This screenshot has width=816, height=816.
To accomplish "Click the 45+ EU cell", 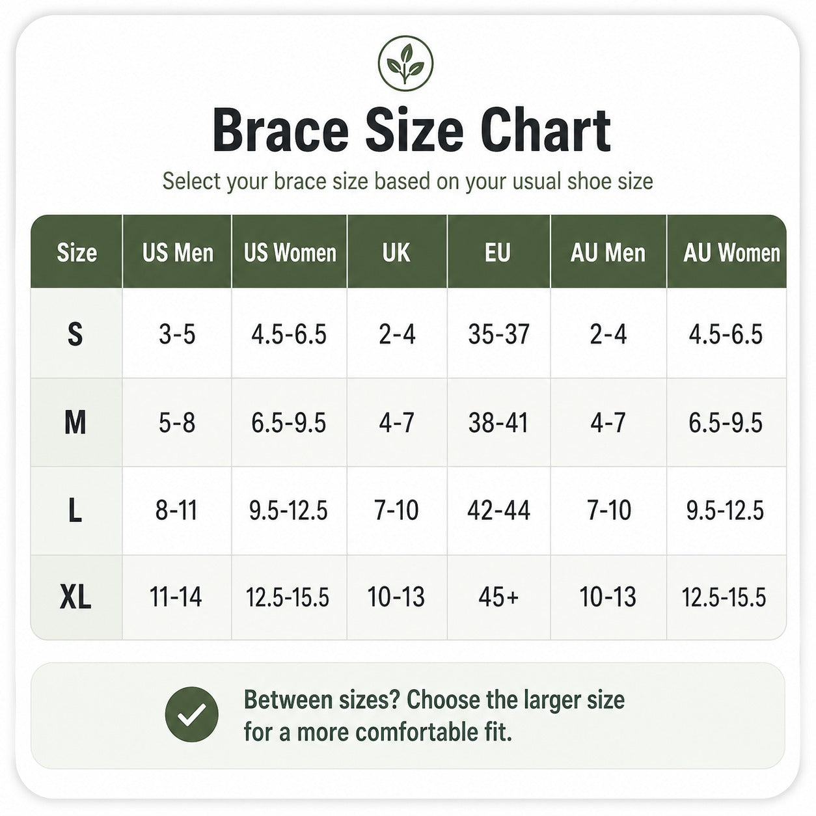I will (x=499, y=597).
